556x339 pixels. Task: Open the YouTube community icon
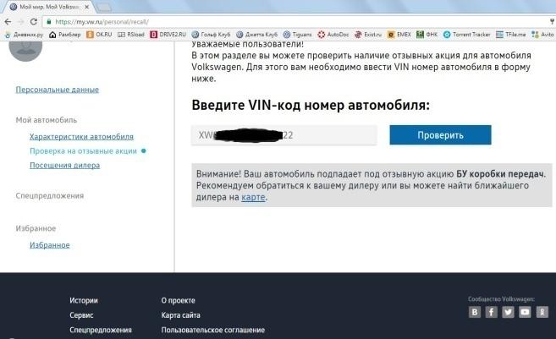click(524, 311)
